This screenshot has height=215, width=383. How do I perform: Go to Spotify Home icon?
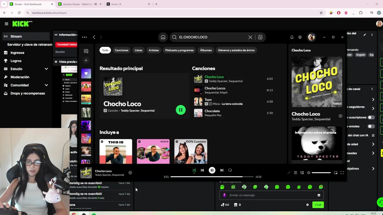tap(163, 37)
